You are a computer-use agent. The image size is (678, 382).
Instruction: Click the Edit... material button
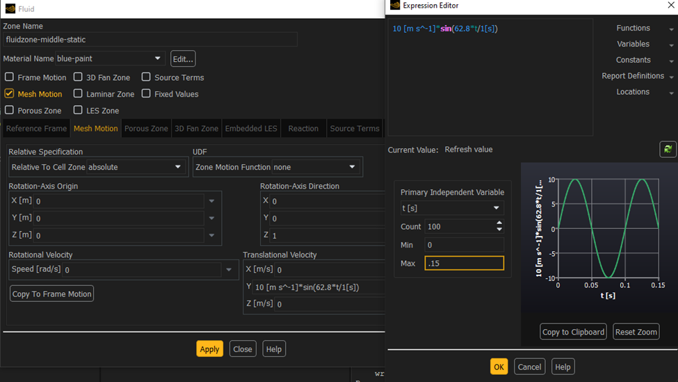pos(183,59)
